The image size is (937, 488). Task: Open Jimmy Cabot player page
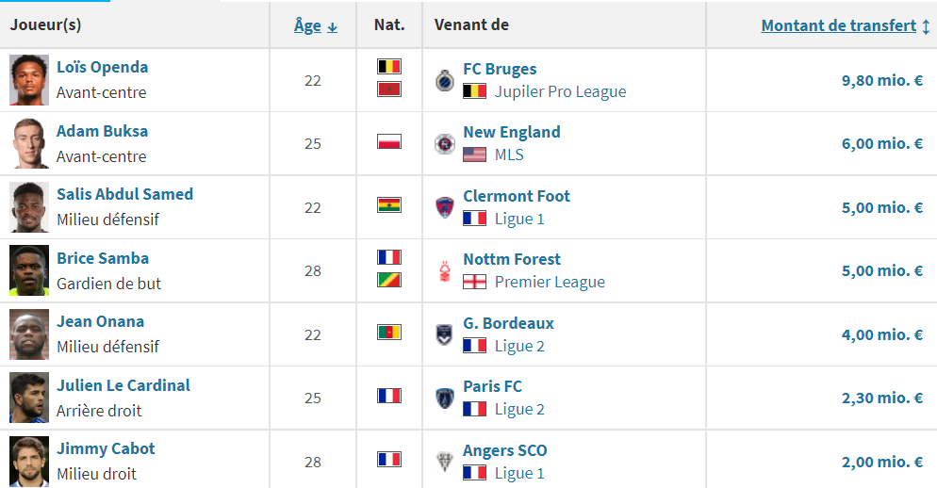(x=106, y=448)
